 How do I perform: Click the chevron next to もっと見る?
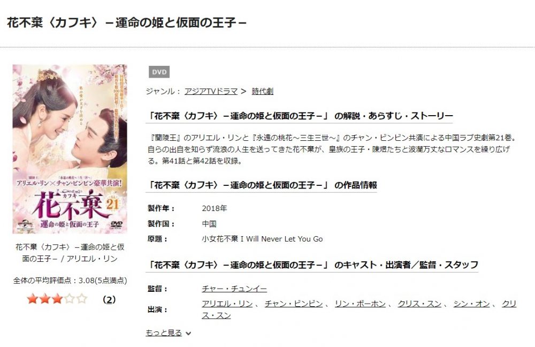tap(188, 333)
